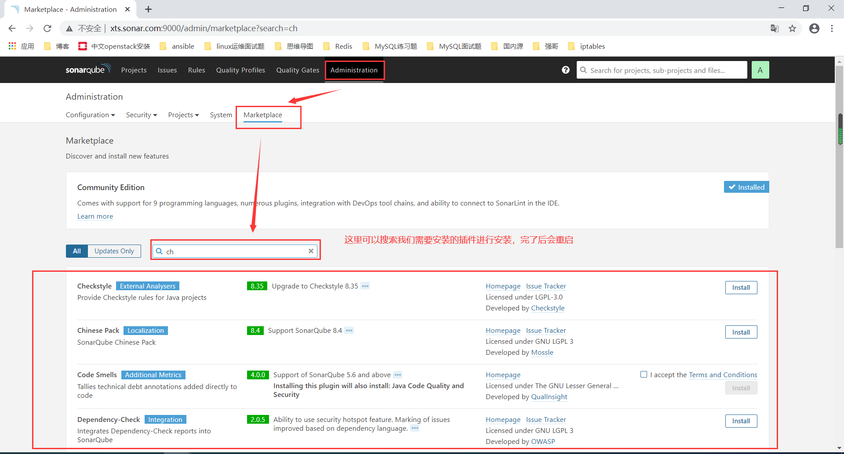Install the Checkstyle plugin
Screen dimensions: 844x454
[741, 288]
